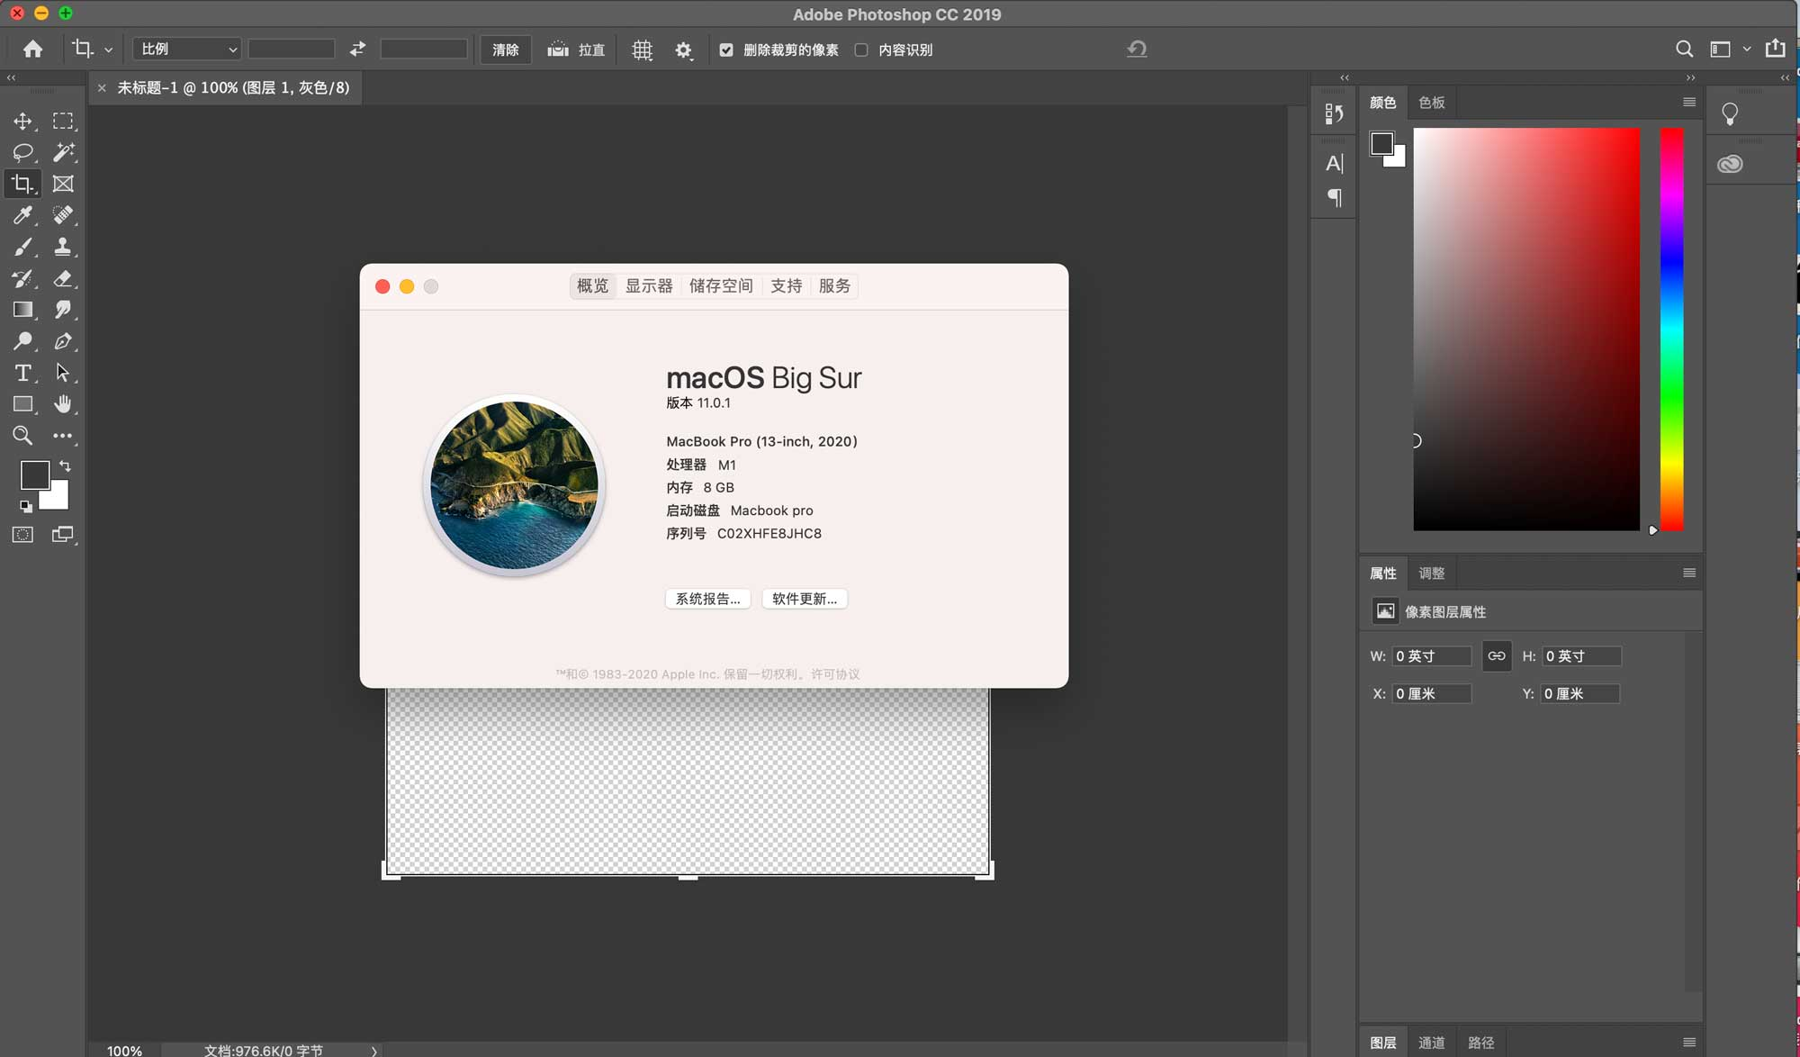Click Software Update button in About dialog
The width and height of the screenshot is (1800, 1057).
tap(804, 599)
